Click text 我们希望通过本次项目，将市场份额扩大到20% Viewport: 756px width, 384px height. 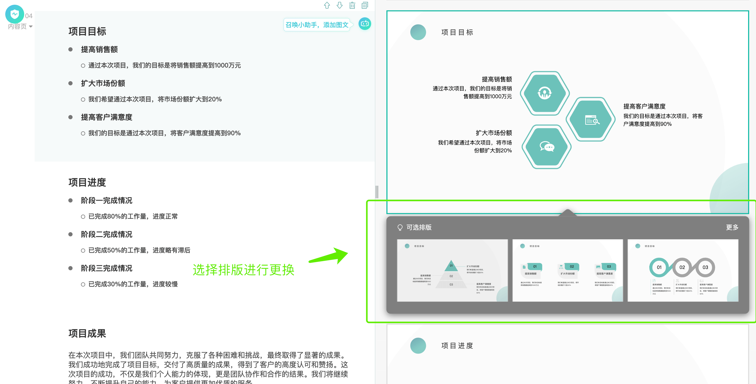(155, 99)
